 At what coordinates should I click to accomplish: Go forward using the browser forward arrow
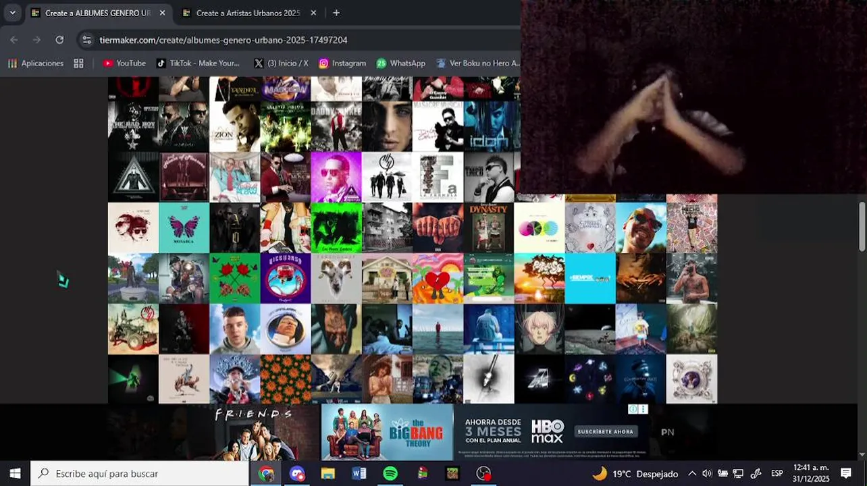[x=36, y=40]
